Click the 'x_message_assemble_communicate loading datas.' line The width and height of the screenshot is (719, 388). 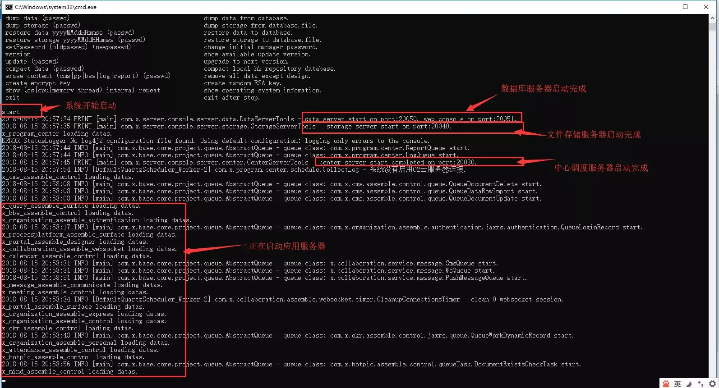(x=82, y=285)
